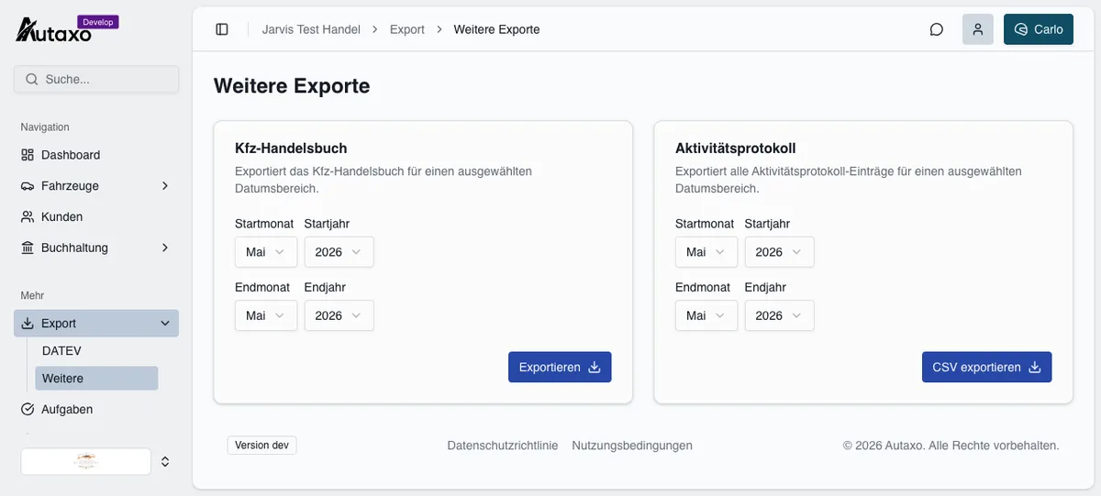Open Aktivitätsprotokoll Endmonat dropdown

pos(706,315)
